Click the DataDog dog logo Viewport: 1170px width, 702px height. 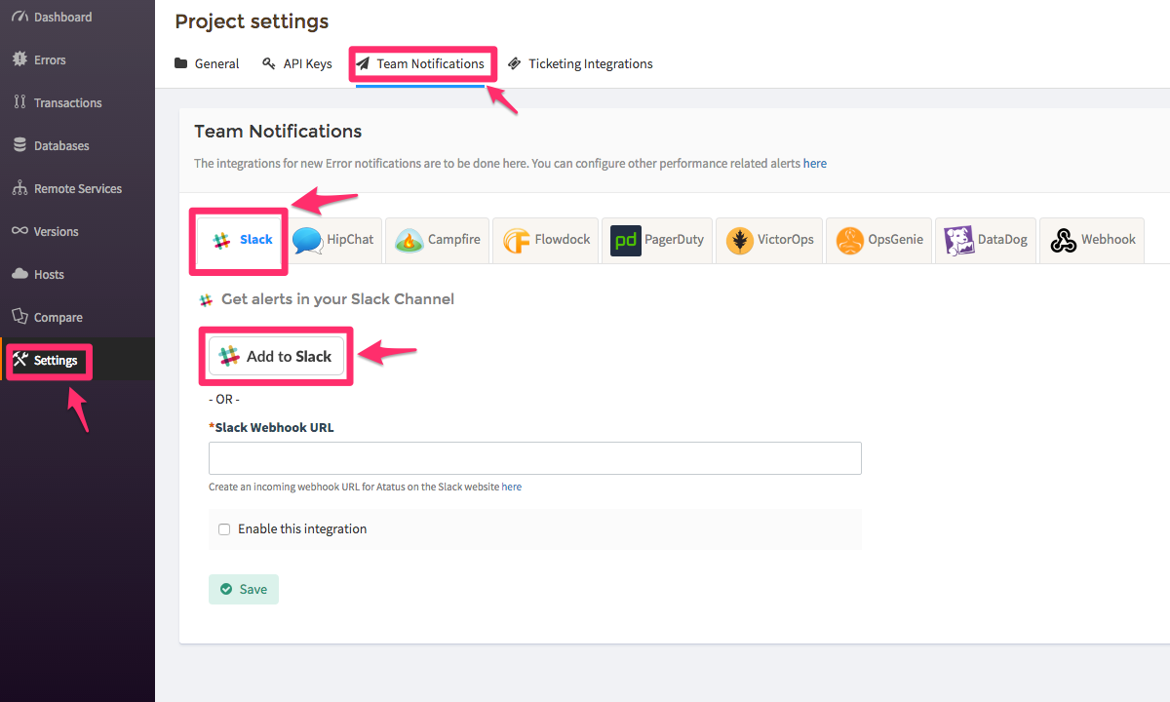pyautogui.click(x=959, y=240)
